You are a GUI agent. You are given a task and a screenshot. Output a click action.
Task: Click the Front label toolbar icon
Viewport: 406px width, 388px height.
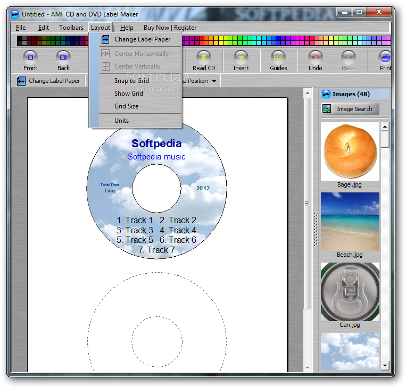coord(30,57)
